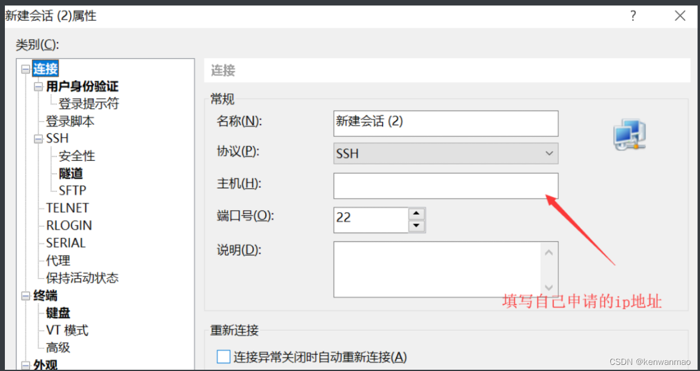
Task: Open VT 模式 settings
Action: point(67,331)
